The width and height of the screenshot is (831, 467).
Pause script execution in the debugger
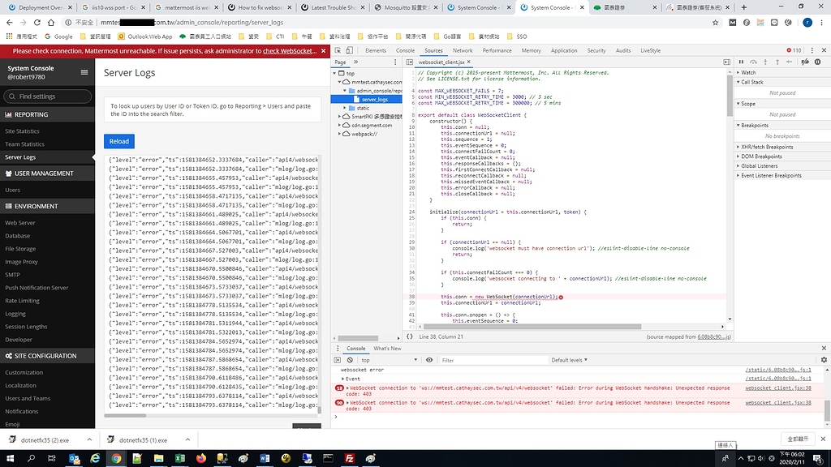[741, 62]
